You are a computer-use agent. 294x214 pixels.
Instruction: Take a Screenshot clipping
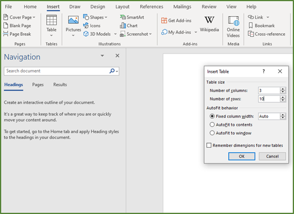pos(136,34)
